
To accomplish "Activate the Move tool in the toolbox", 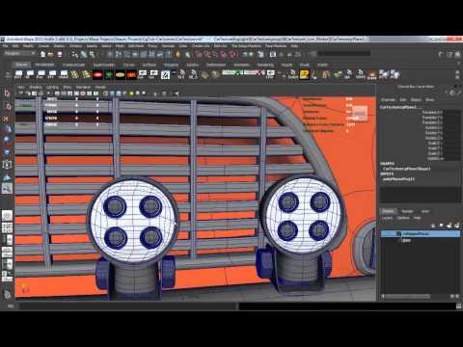I will pyautogui.click(x=7, y=129).
